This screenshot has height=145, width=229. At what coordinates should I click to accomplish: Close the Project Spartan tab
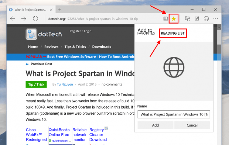pos(51,10)
